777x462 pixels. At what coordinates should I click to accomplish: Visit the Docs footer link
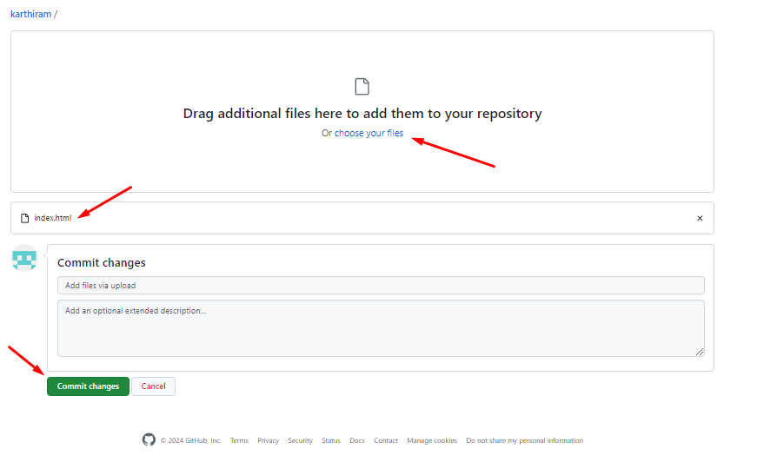357,440
